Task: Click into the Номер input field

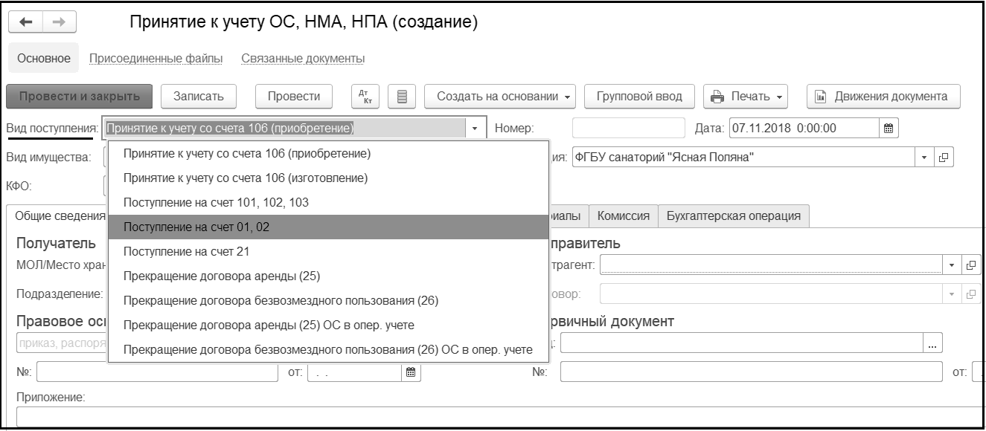Action: [627, 128]
